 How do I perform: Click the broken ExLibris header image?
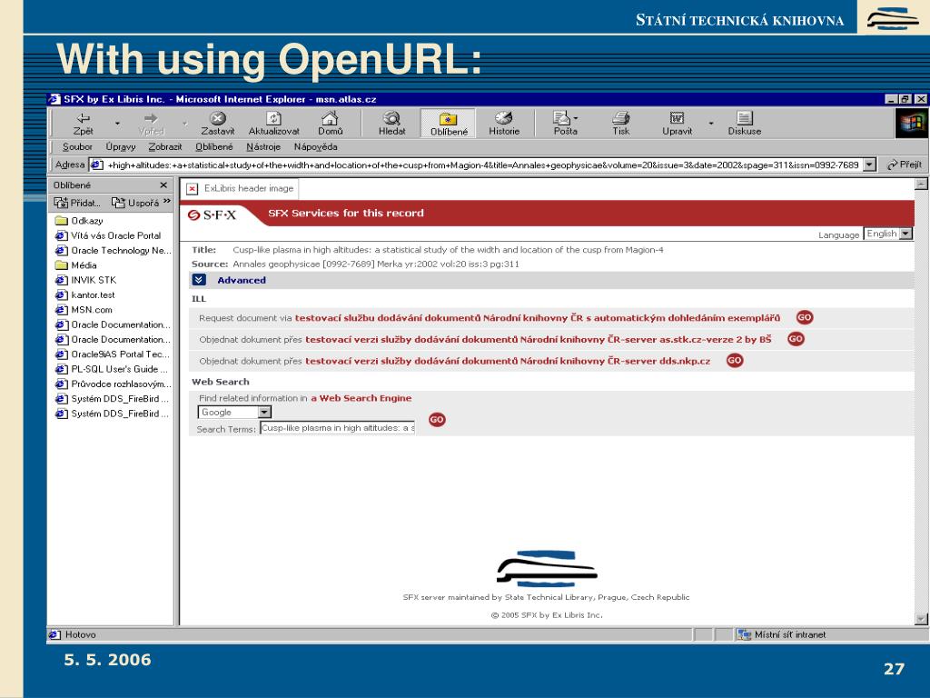(x=240, y=189)
